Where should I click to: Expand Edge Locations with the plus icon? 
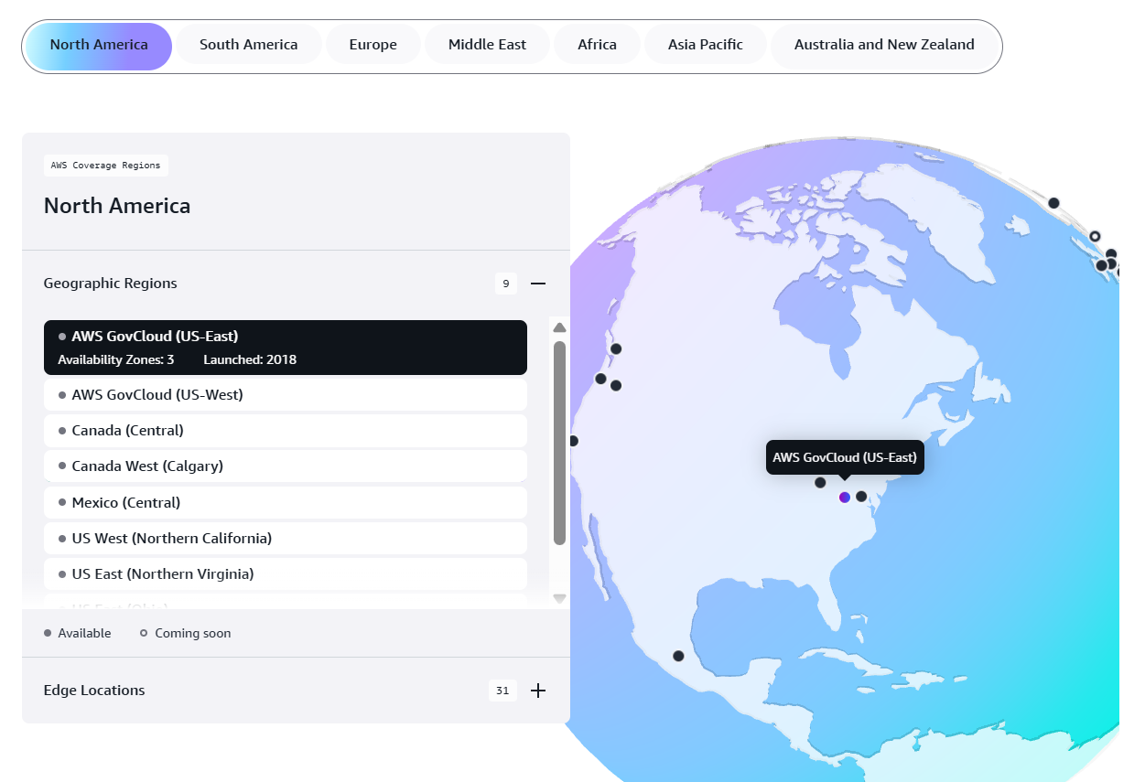538,691
